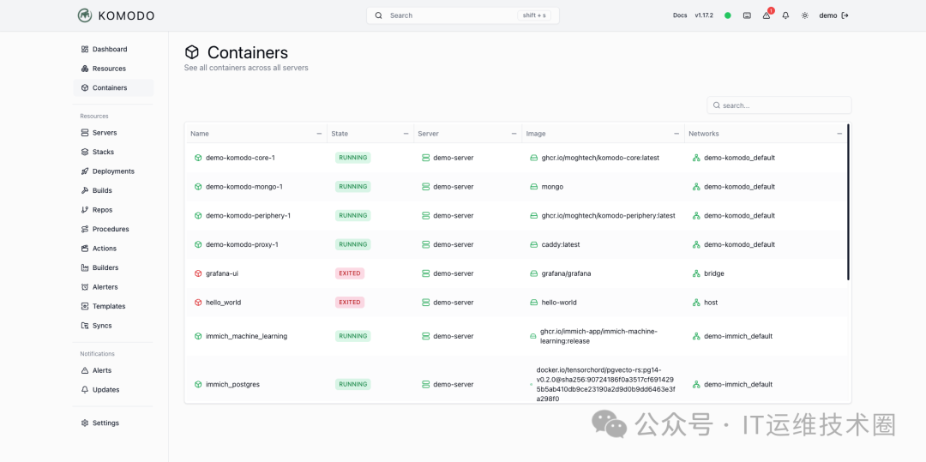Sort by the Name column header
Image resolution: width=926 pixels, height=462 pixels.
pyautogui.click(x=200, y=134)
